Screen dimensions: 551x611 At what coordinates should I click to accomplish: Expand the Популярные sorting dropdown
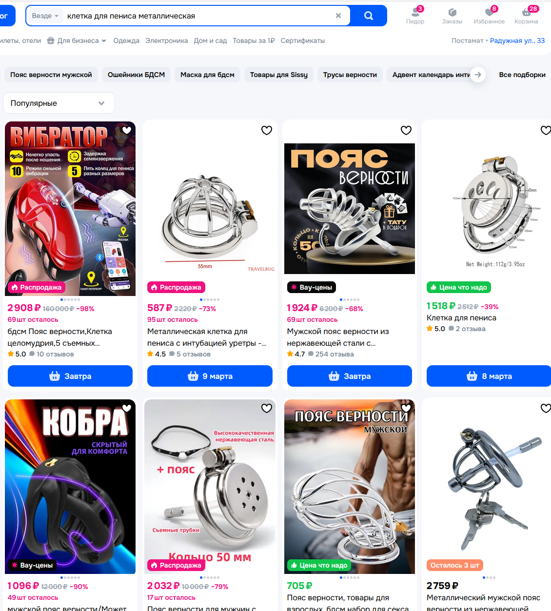point(59,103)
